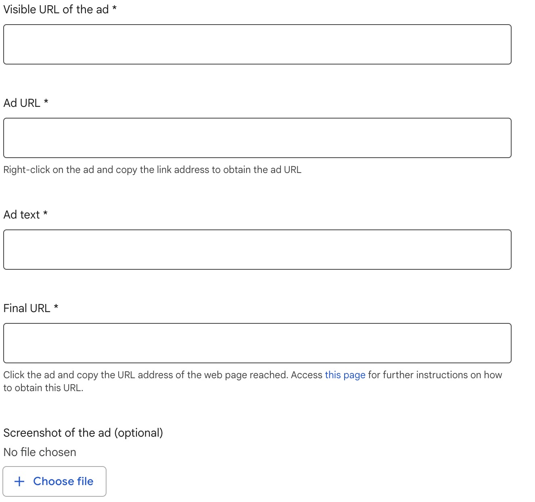Open the "this page" instructions link
535x502 pixels.
(345, 375)
